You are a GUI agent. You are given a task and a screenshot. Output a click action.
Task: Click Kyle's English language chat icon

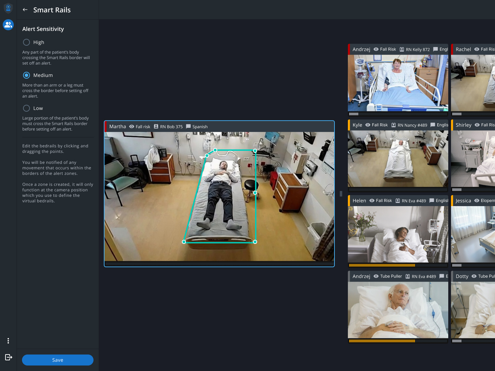pos(433,125)
